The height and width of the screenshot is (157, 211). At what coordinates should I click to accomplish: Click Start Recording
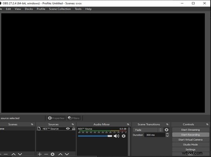tap(190, 135)
